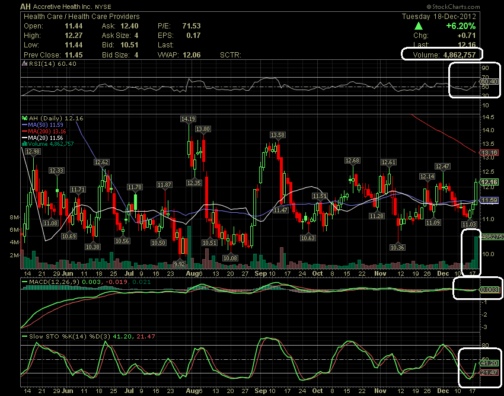
Task: Click the VWAP value 12.06
Action: point(192,55)
